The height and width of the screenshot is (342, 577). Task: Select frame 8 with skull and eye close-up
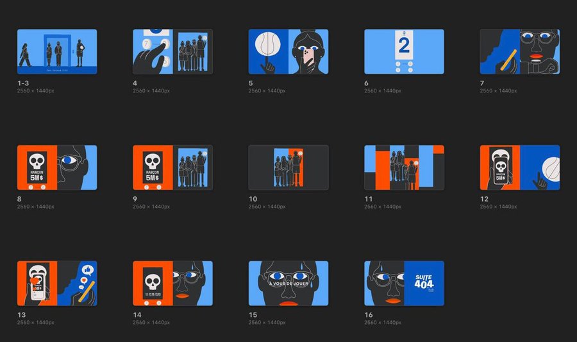[57, 167]
